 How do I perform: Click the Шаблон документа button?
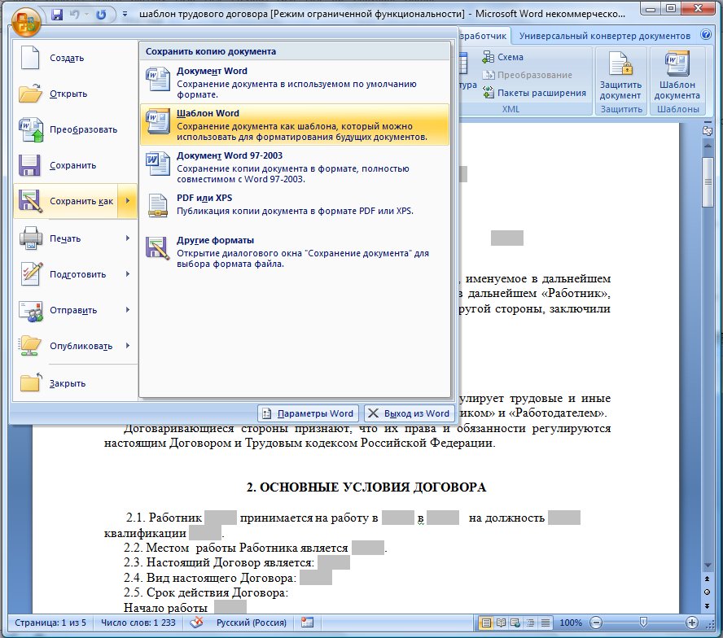tap(677, 75)
